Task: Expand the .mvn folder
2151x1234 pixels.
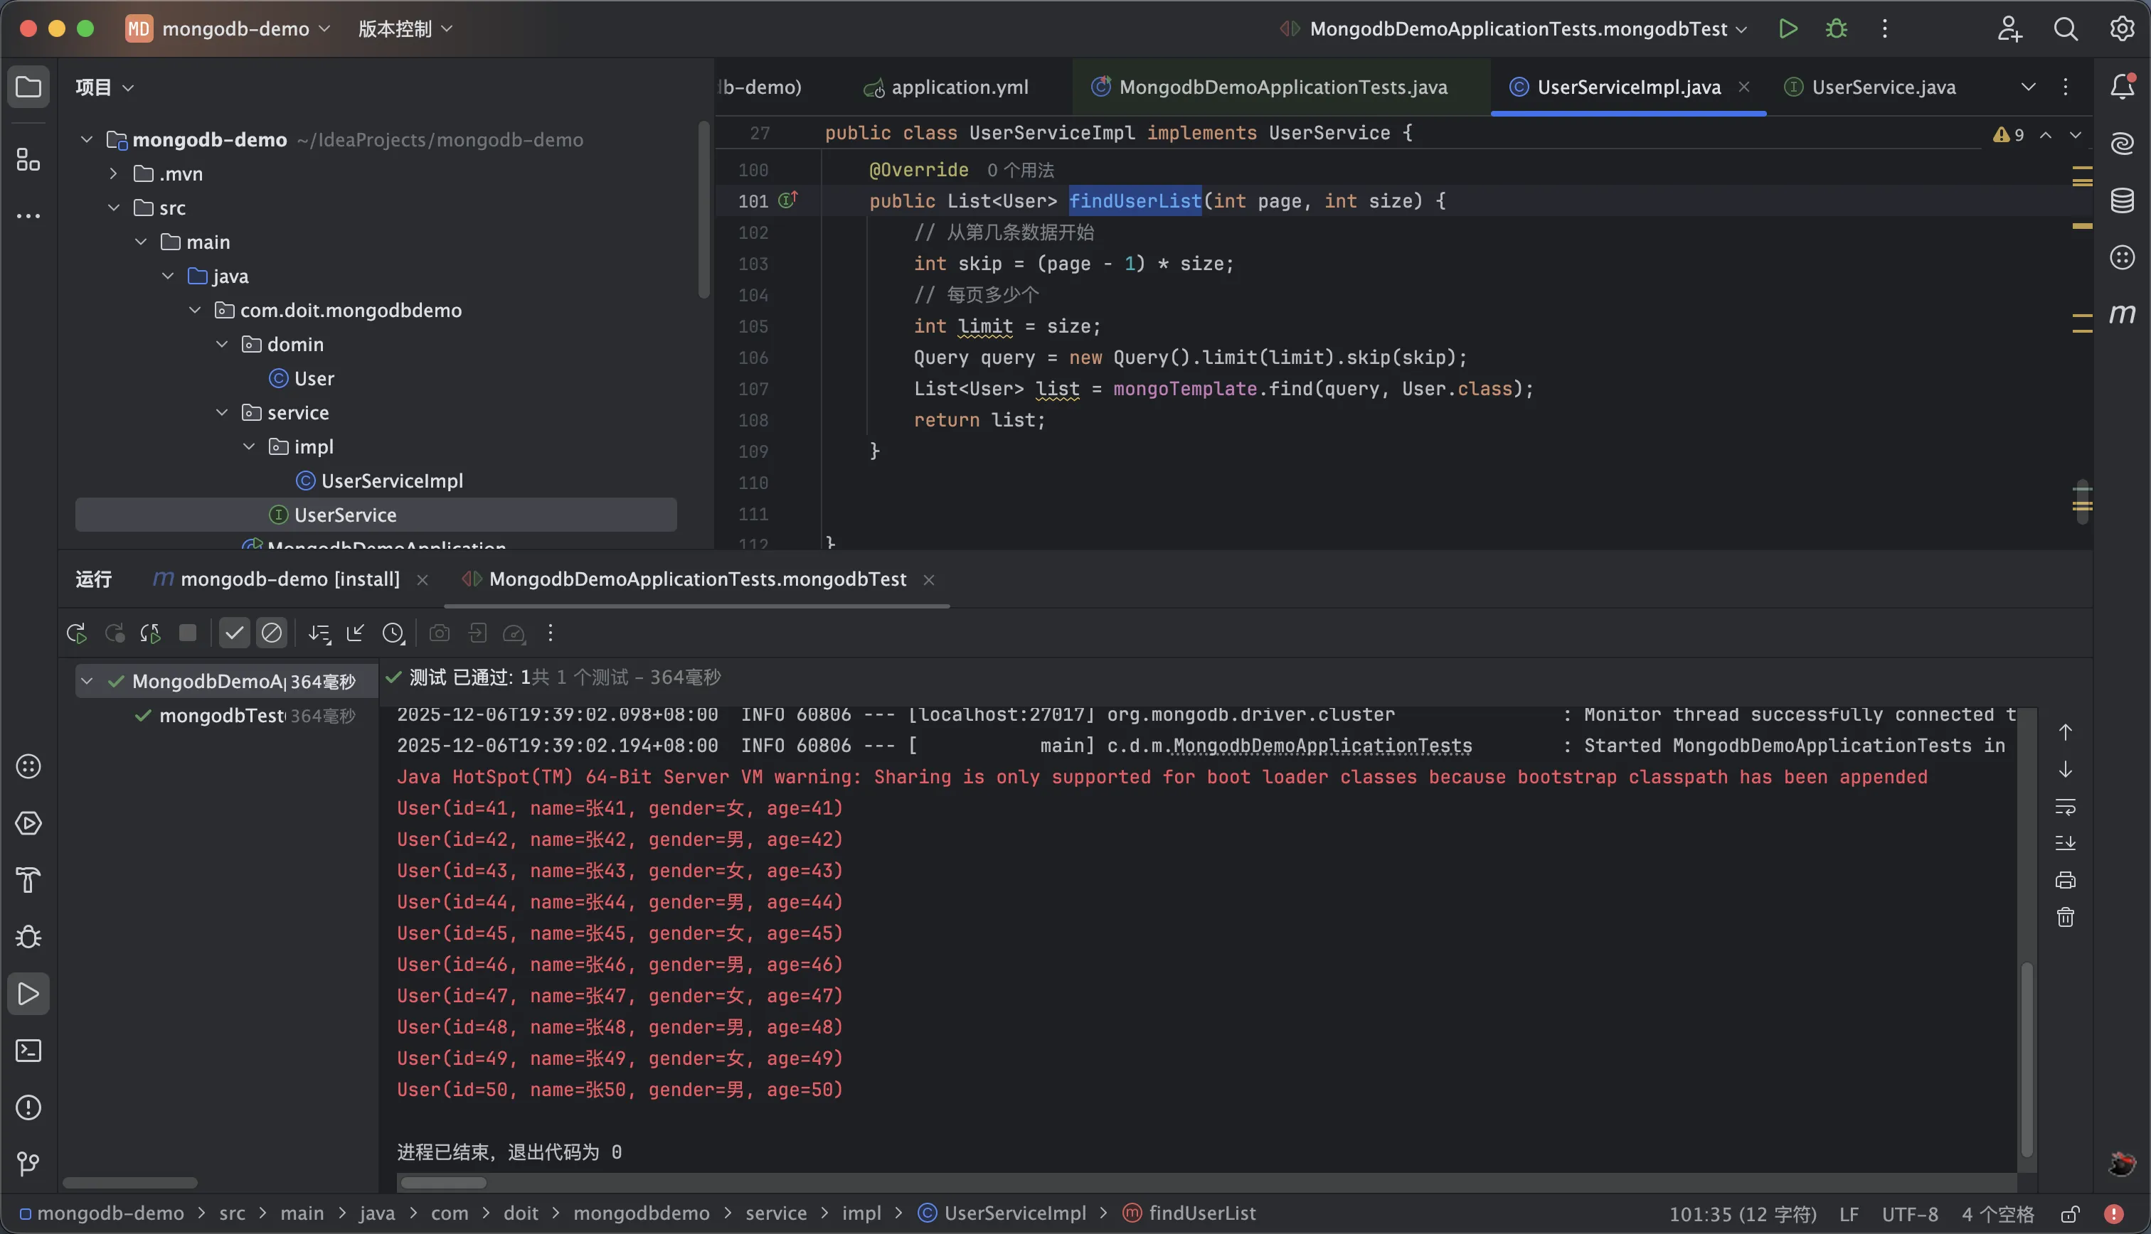Action: point(114,173)
